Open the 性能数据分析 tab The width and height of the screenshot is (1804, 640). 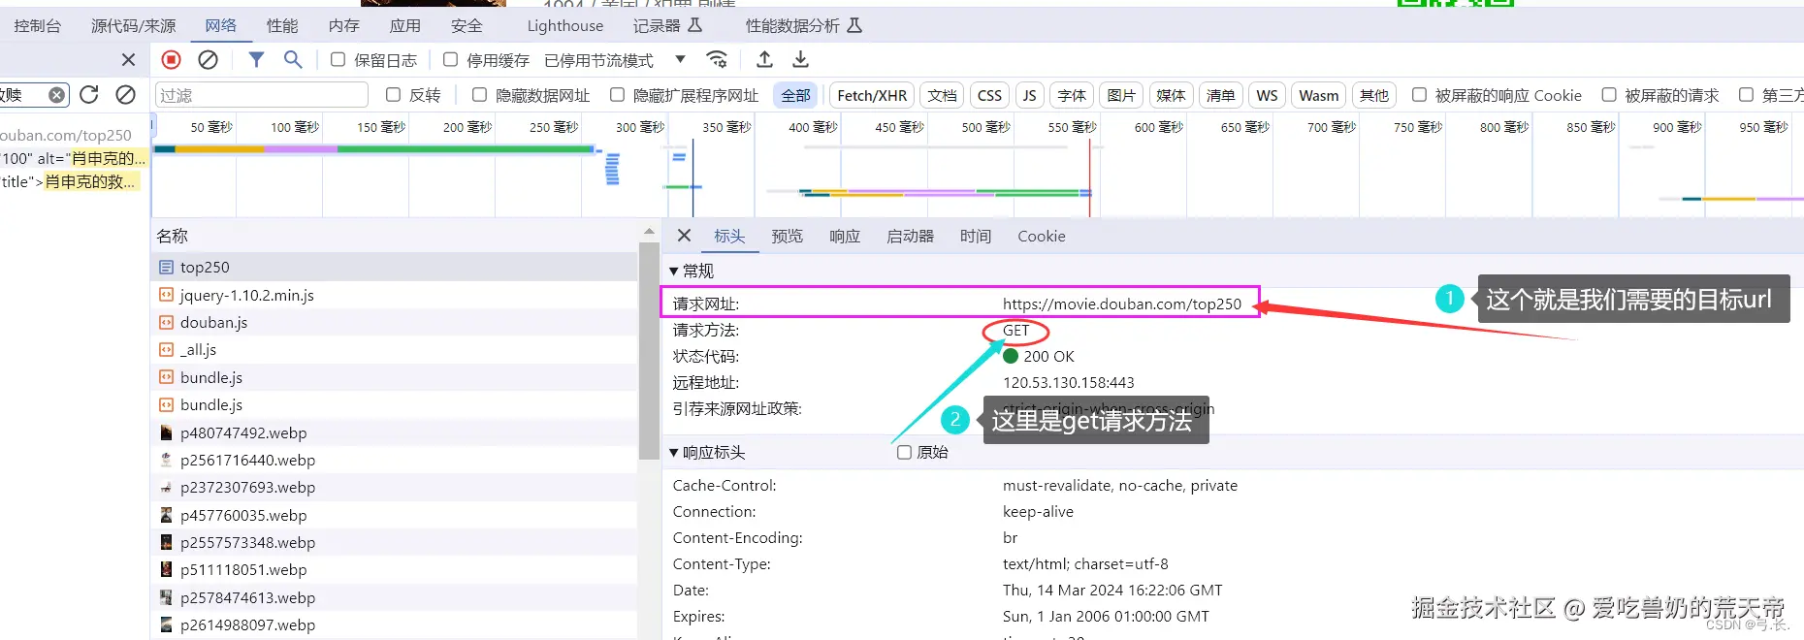(803, 26)
